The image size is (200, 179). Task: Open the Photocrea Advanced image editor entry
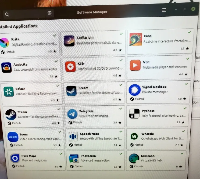pos(95,160)
